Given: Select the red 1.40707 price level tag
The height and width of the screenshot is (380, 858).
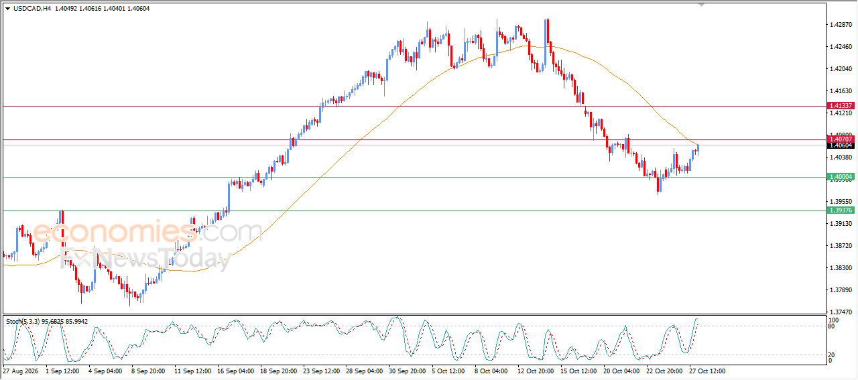Looking at the screenshot, I should click(x=841, y=139).
